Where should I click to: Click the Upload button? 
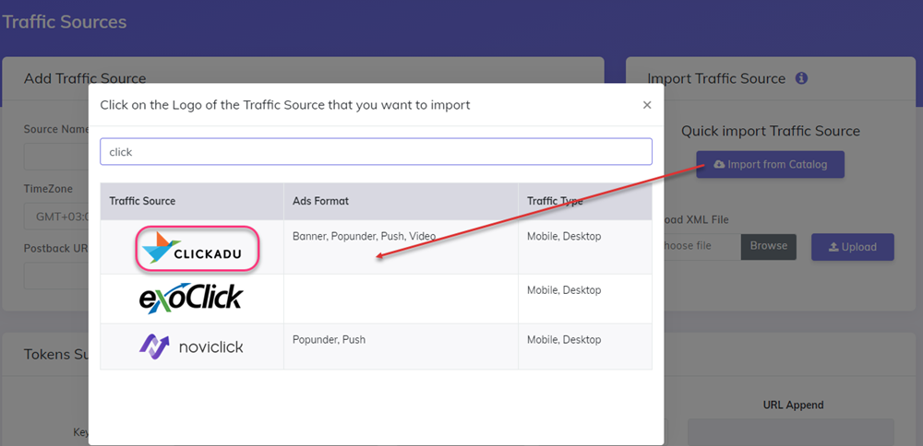[x=852, y=247]
